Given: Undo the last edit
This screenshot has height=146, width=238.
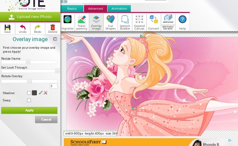Looking at the screenshot, I should [x=23, y=28].
